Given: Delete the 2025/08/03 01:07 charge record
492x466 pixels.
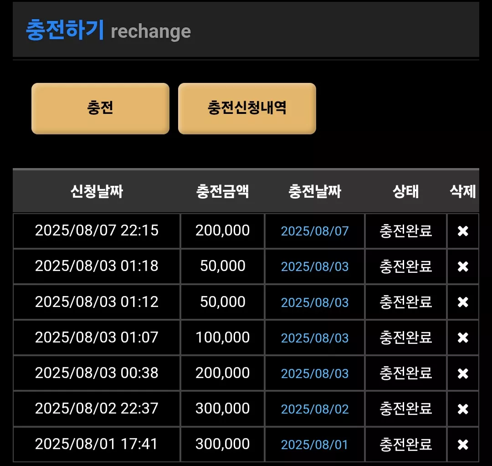Looking at the screenshot, I should tap(463, 338).
